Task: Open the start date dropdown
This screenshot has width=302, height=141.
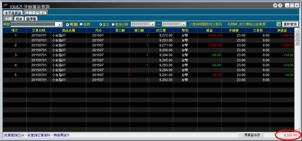Action: point(153,24)
